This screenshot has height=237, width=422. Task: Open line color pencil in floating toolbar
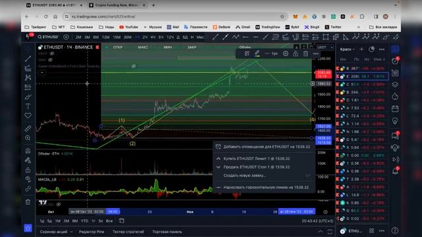[x=257, y=54]
